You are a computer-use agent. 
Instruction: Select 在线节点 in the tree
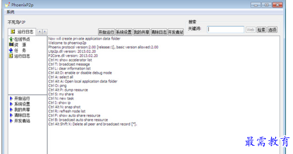(x=22, y=39)
